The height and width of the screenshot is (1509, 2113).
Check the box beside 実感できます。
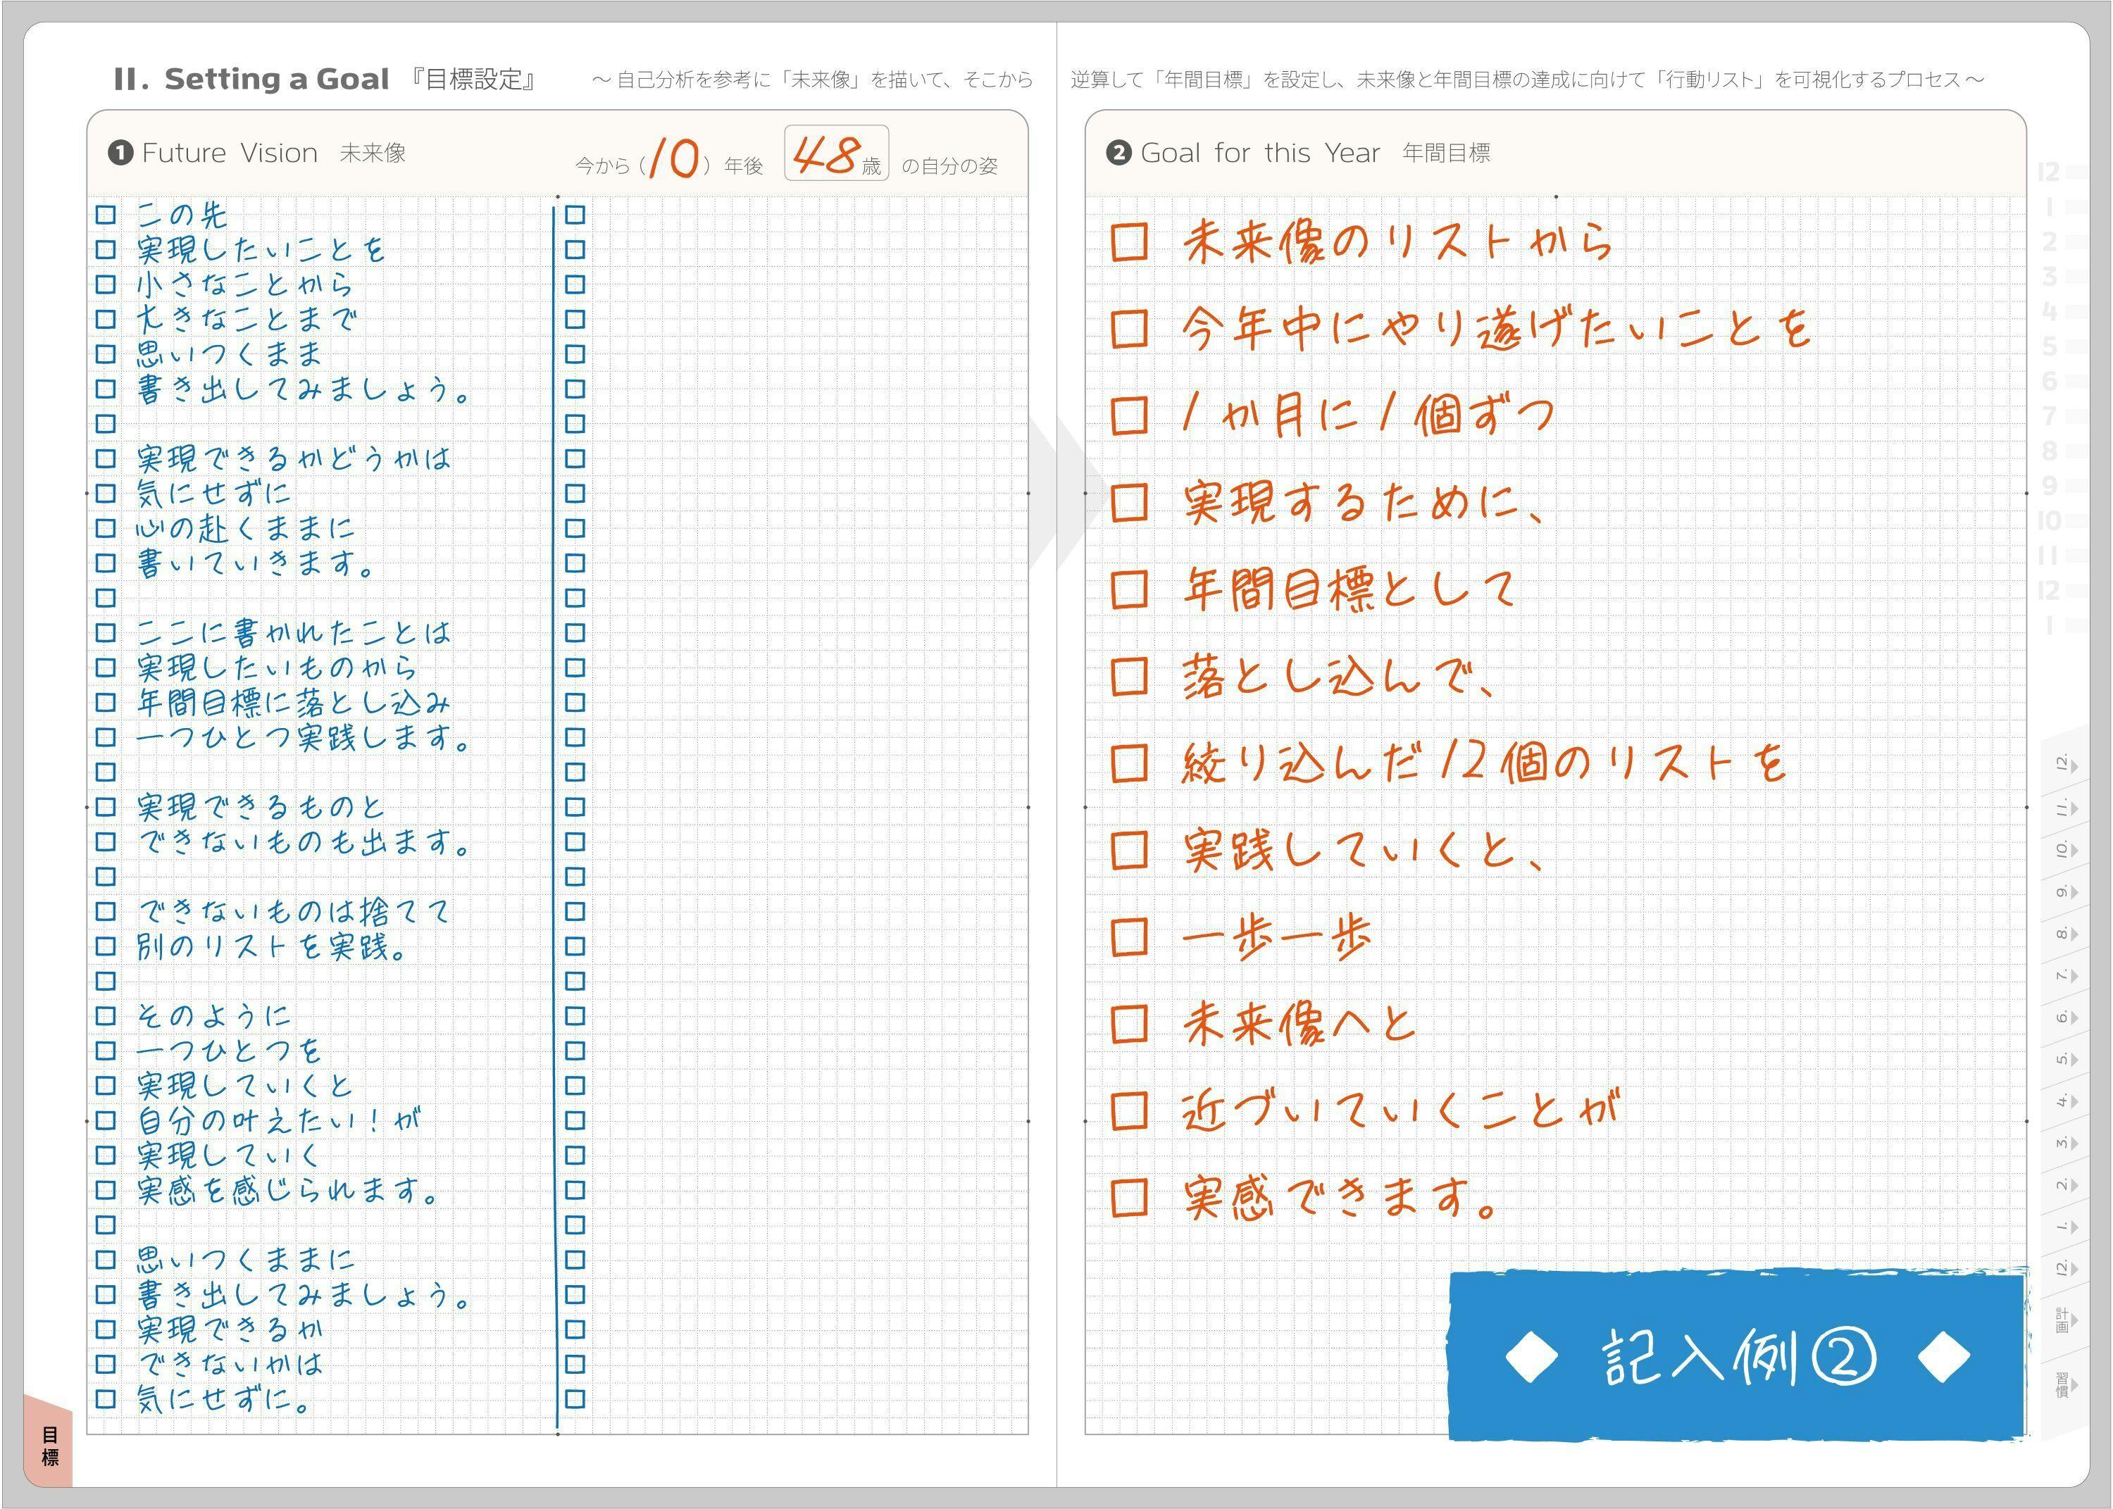coord(1130,1197)
